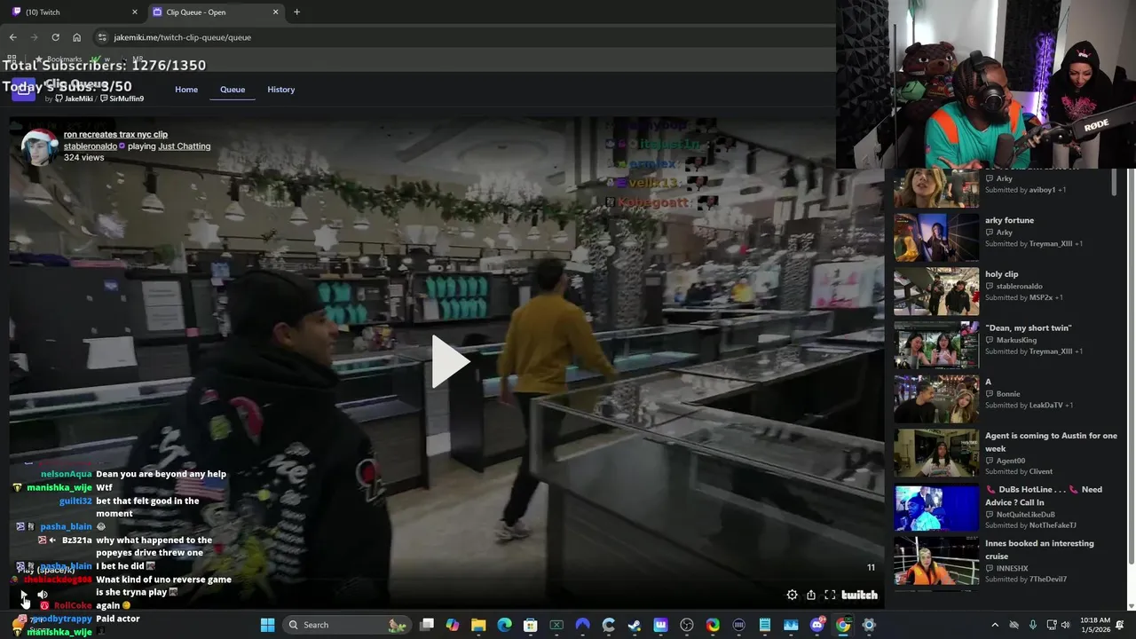Click the browser home icon
1136x639 pixels.
click(x=76, y=37)
